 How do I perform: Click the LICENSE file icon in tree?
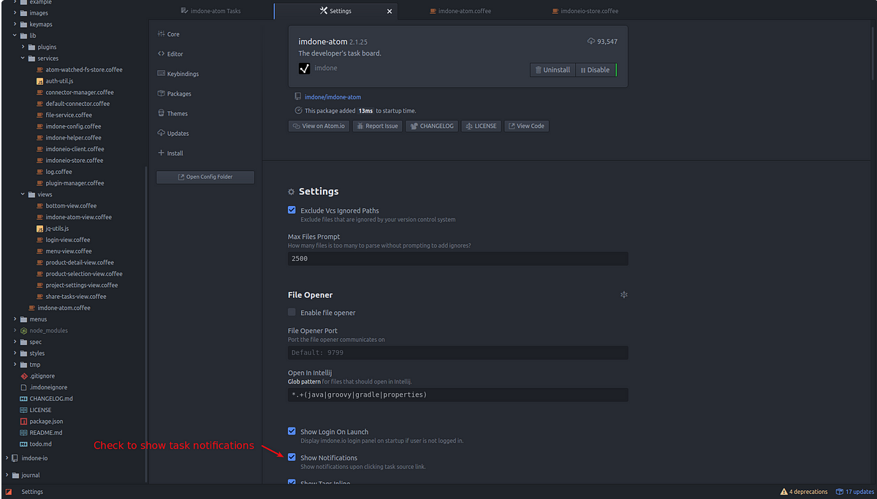click(23, 410)
